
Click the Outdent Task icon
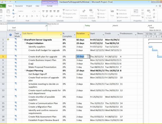pos(43,16)
